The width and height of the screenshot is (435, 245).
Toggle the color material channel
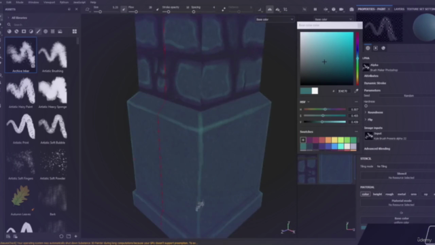(x=366, y=194)
